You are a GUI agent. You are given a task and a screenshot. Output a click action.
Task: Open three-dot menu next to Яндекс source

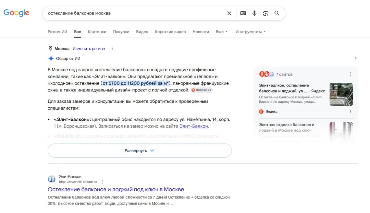(350, 111)
